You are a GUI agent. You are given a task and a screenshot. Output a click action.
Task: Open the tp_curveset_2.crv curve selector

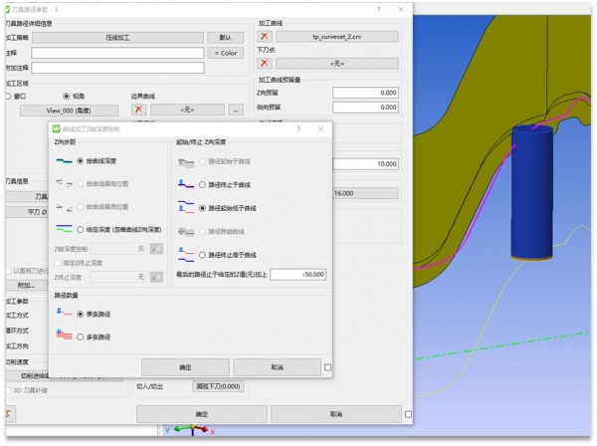(333, 34)
